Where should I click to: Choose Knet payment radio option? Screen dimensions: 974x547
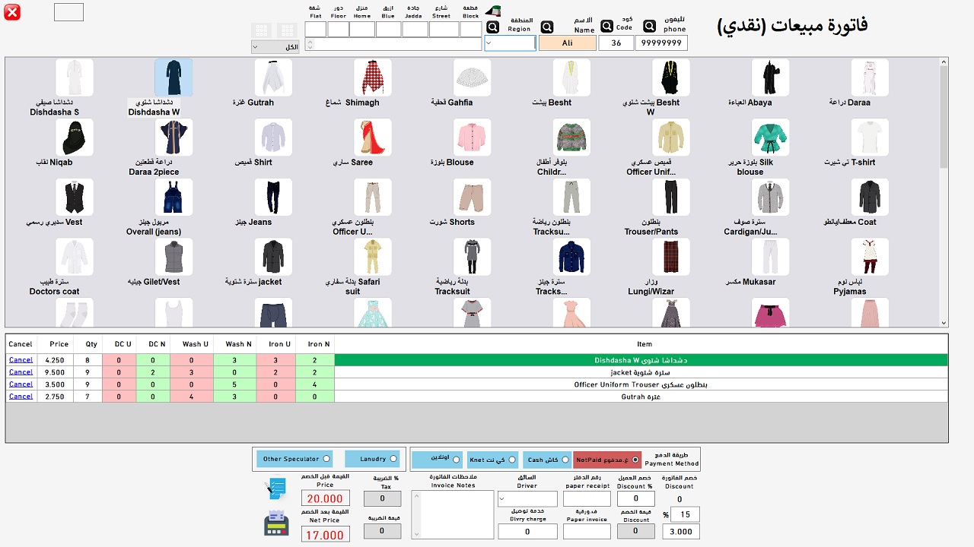pyautogui.click(x=512, y=460)
